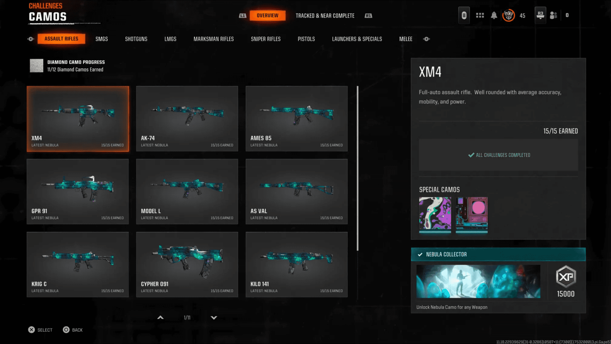Cycle weapon categories right with the arrow
Viewport: 611px width, 344px height.
[x=426, y=39]
